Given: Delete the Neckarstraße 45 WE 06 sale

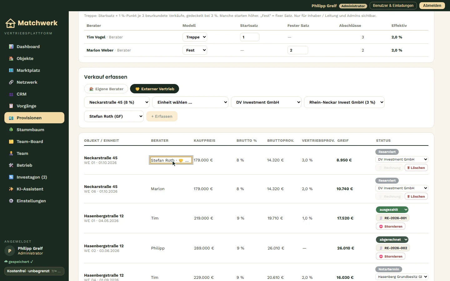Looking at the screenshot, I should pyautogui.click(x=416, y=196).
